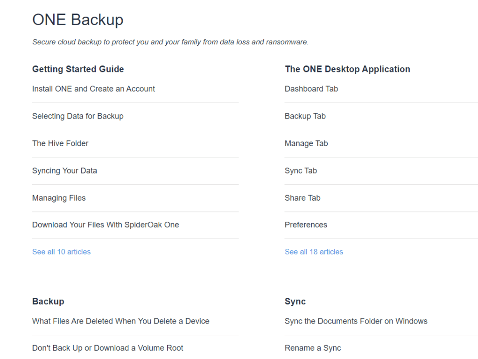Viewport: 478px width, 359px height.
Task: Open Don't Back Up Volume Root article
Action: (x=108, y=348)
